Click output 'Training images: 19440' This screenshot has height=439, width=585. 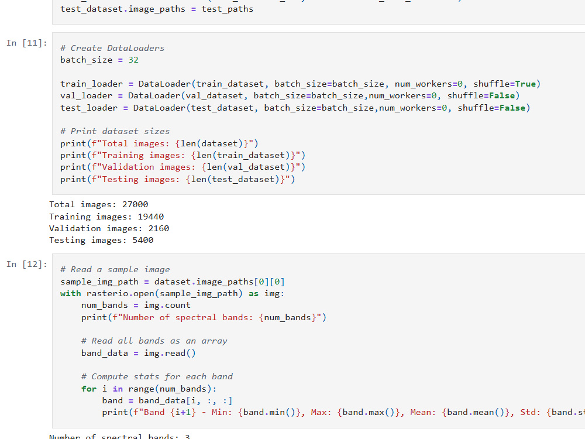[106, 217]
